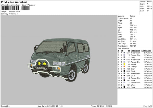This screenshot has height=108, width=153.
Task: Click the Description column header
Action: click(x=135, y=50)
